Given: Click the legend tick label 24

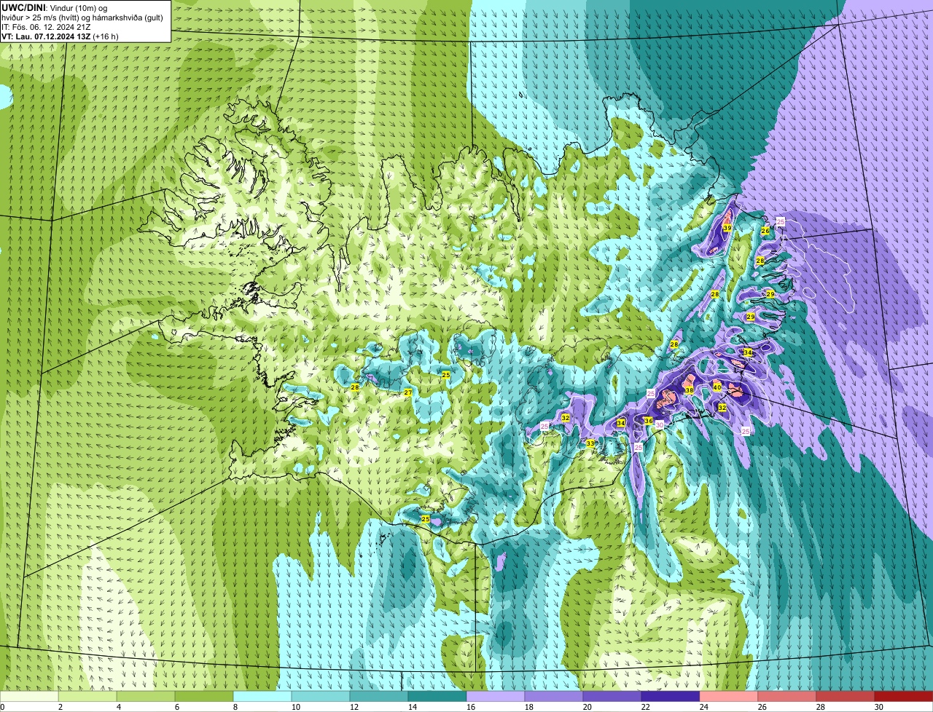Looking at the screenshot, I should pos(704,707).
